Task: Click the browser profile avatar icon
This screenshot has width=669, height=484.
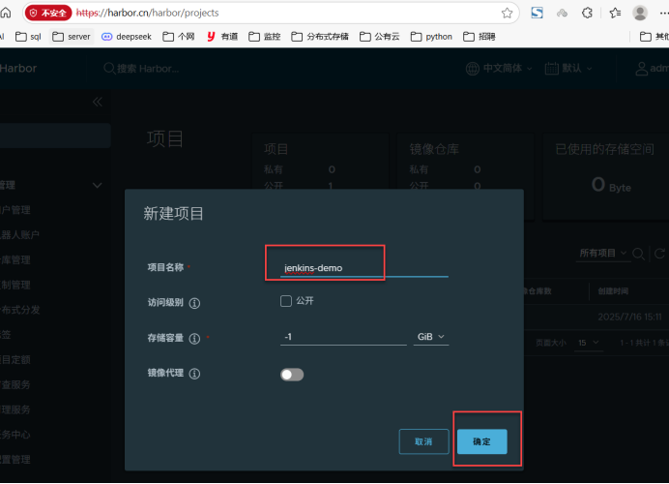Action: 640,13
